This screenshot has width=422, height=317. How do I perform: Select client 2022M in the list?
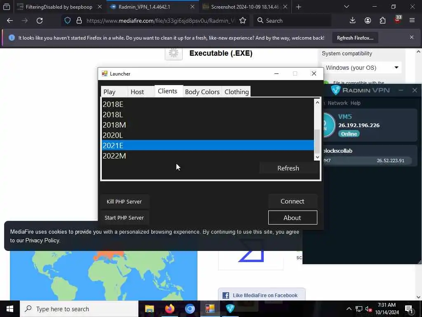coord(208,156)
